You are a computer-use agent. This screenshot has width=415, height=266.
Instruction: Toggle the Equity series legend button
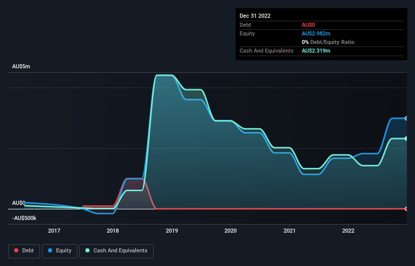(x=60, y=251)
